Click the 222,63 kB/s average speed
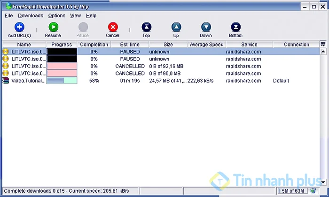 pyautogui.click(x=200, y=81)
